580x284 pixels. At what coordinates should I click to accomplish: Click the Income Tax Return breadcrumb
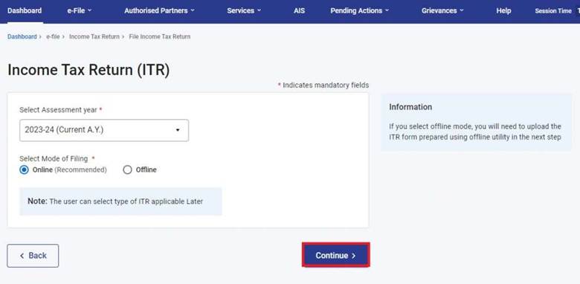[x=94, y=36]
